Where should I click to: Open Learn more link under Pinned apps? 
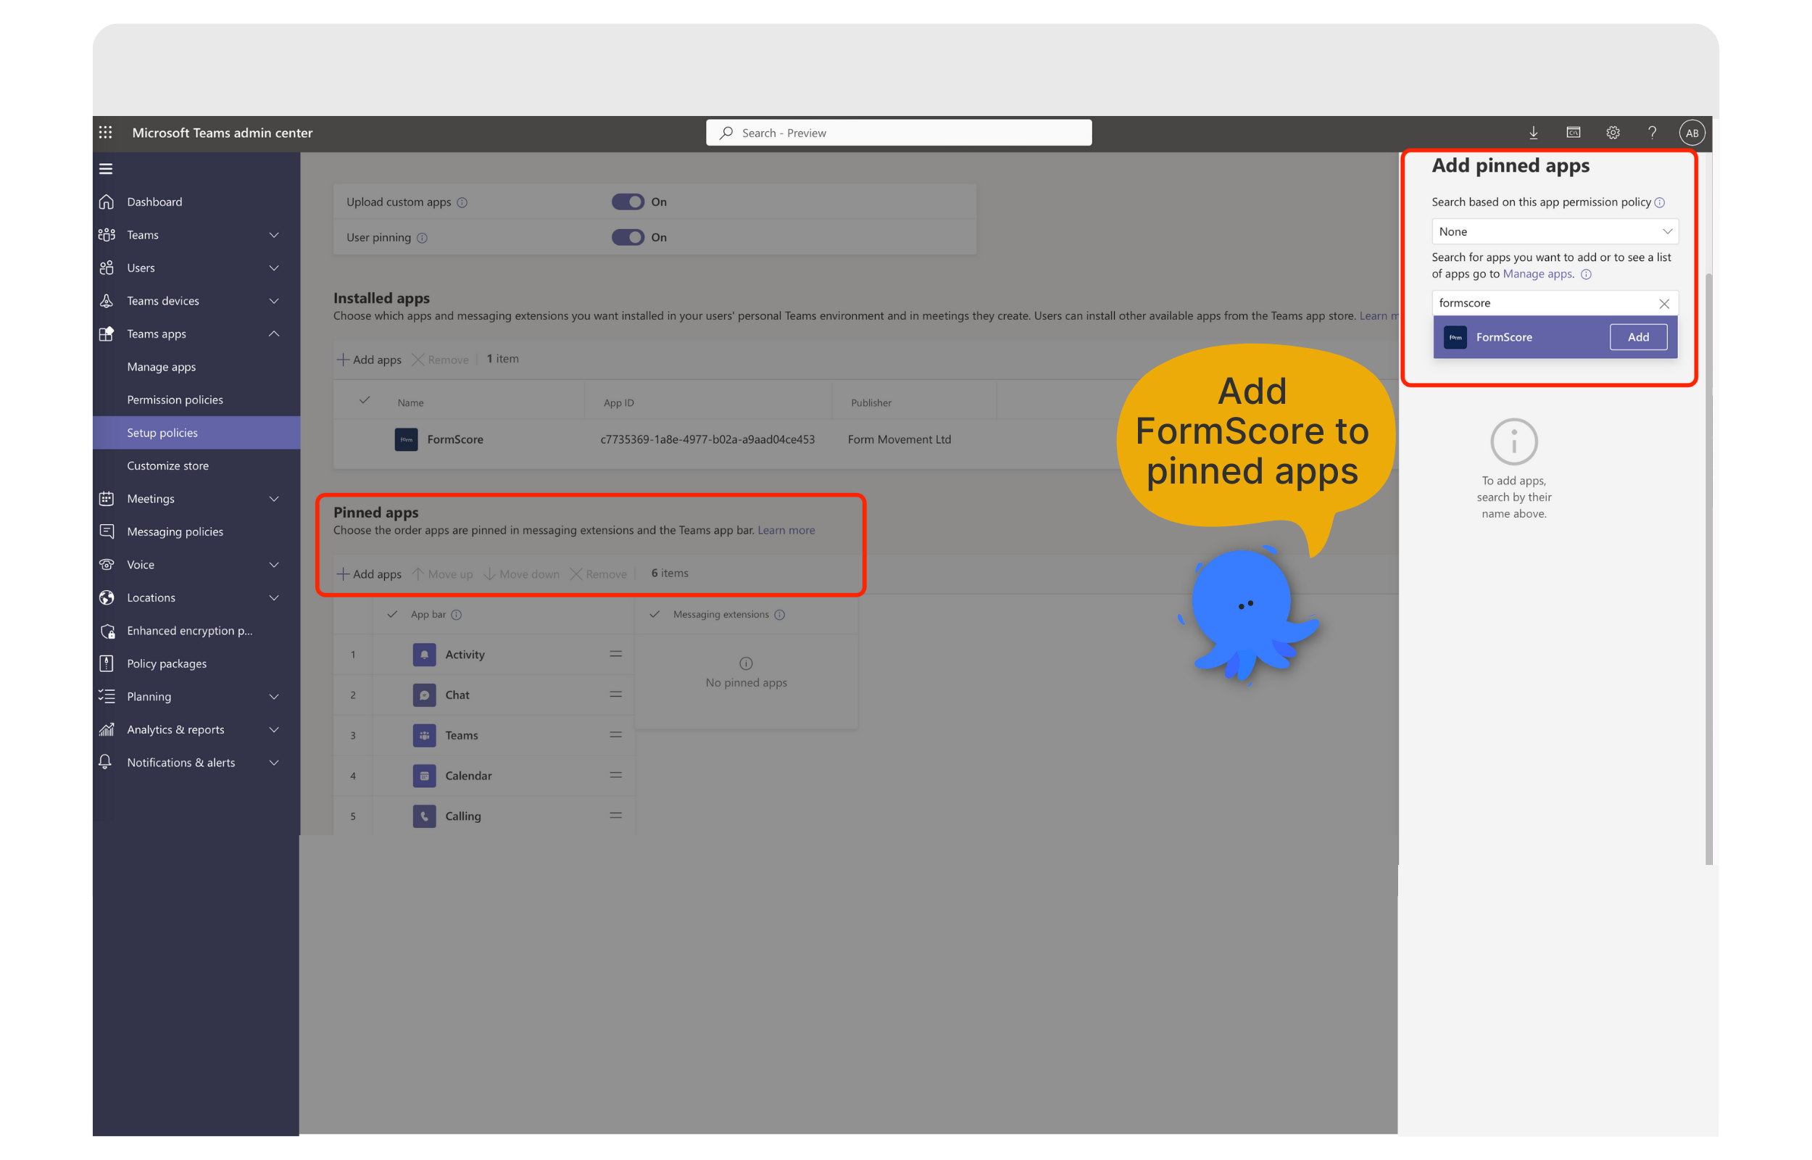point(786,530)
